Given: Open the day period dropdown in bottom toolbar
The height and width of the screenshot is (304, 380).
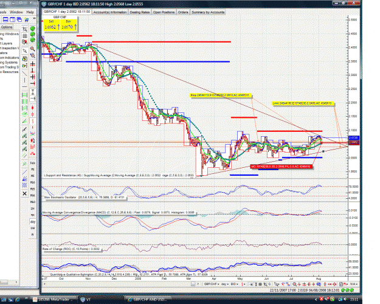Looking at the screenshot, I should [225, 284].
